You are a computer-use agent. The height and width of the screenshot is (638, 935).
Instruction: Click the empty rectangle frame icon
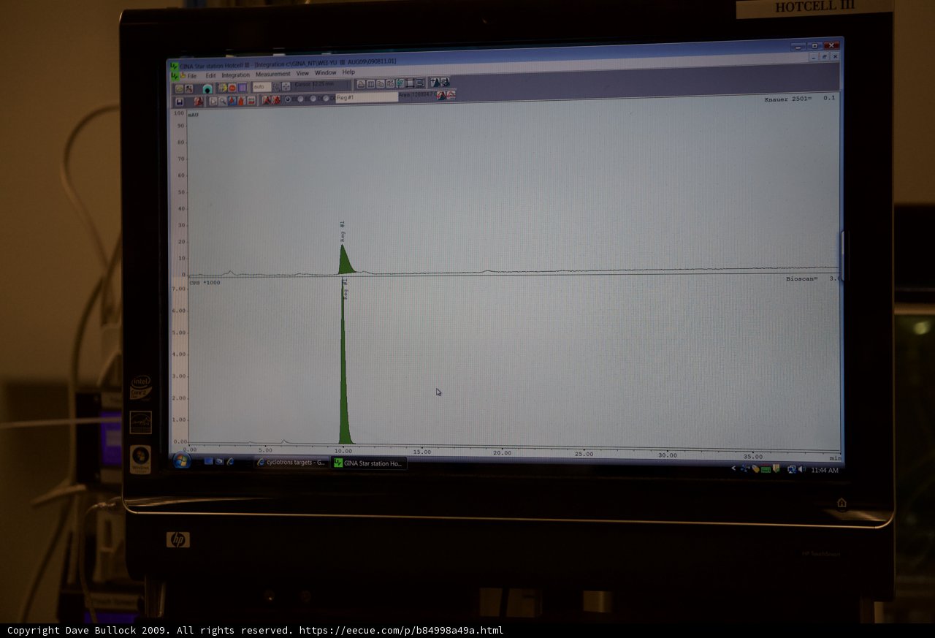tap(410, 83)
